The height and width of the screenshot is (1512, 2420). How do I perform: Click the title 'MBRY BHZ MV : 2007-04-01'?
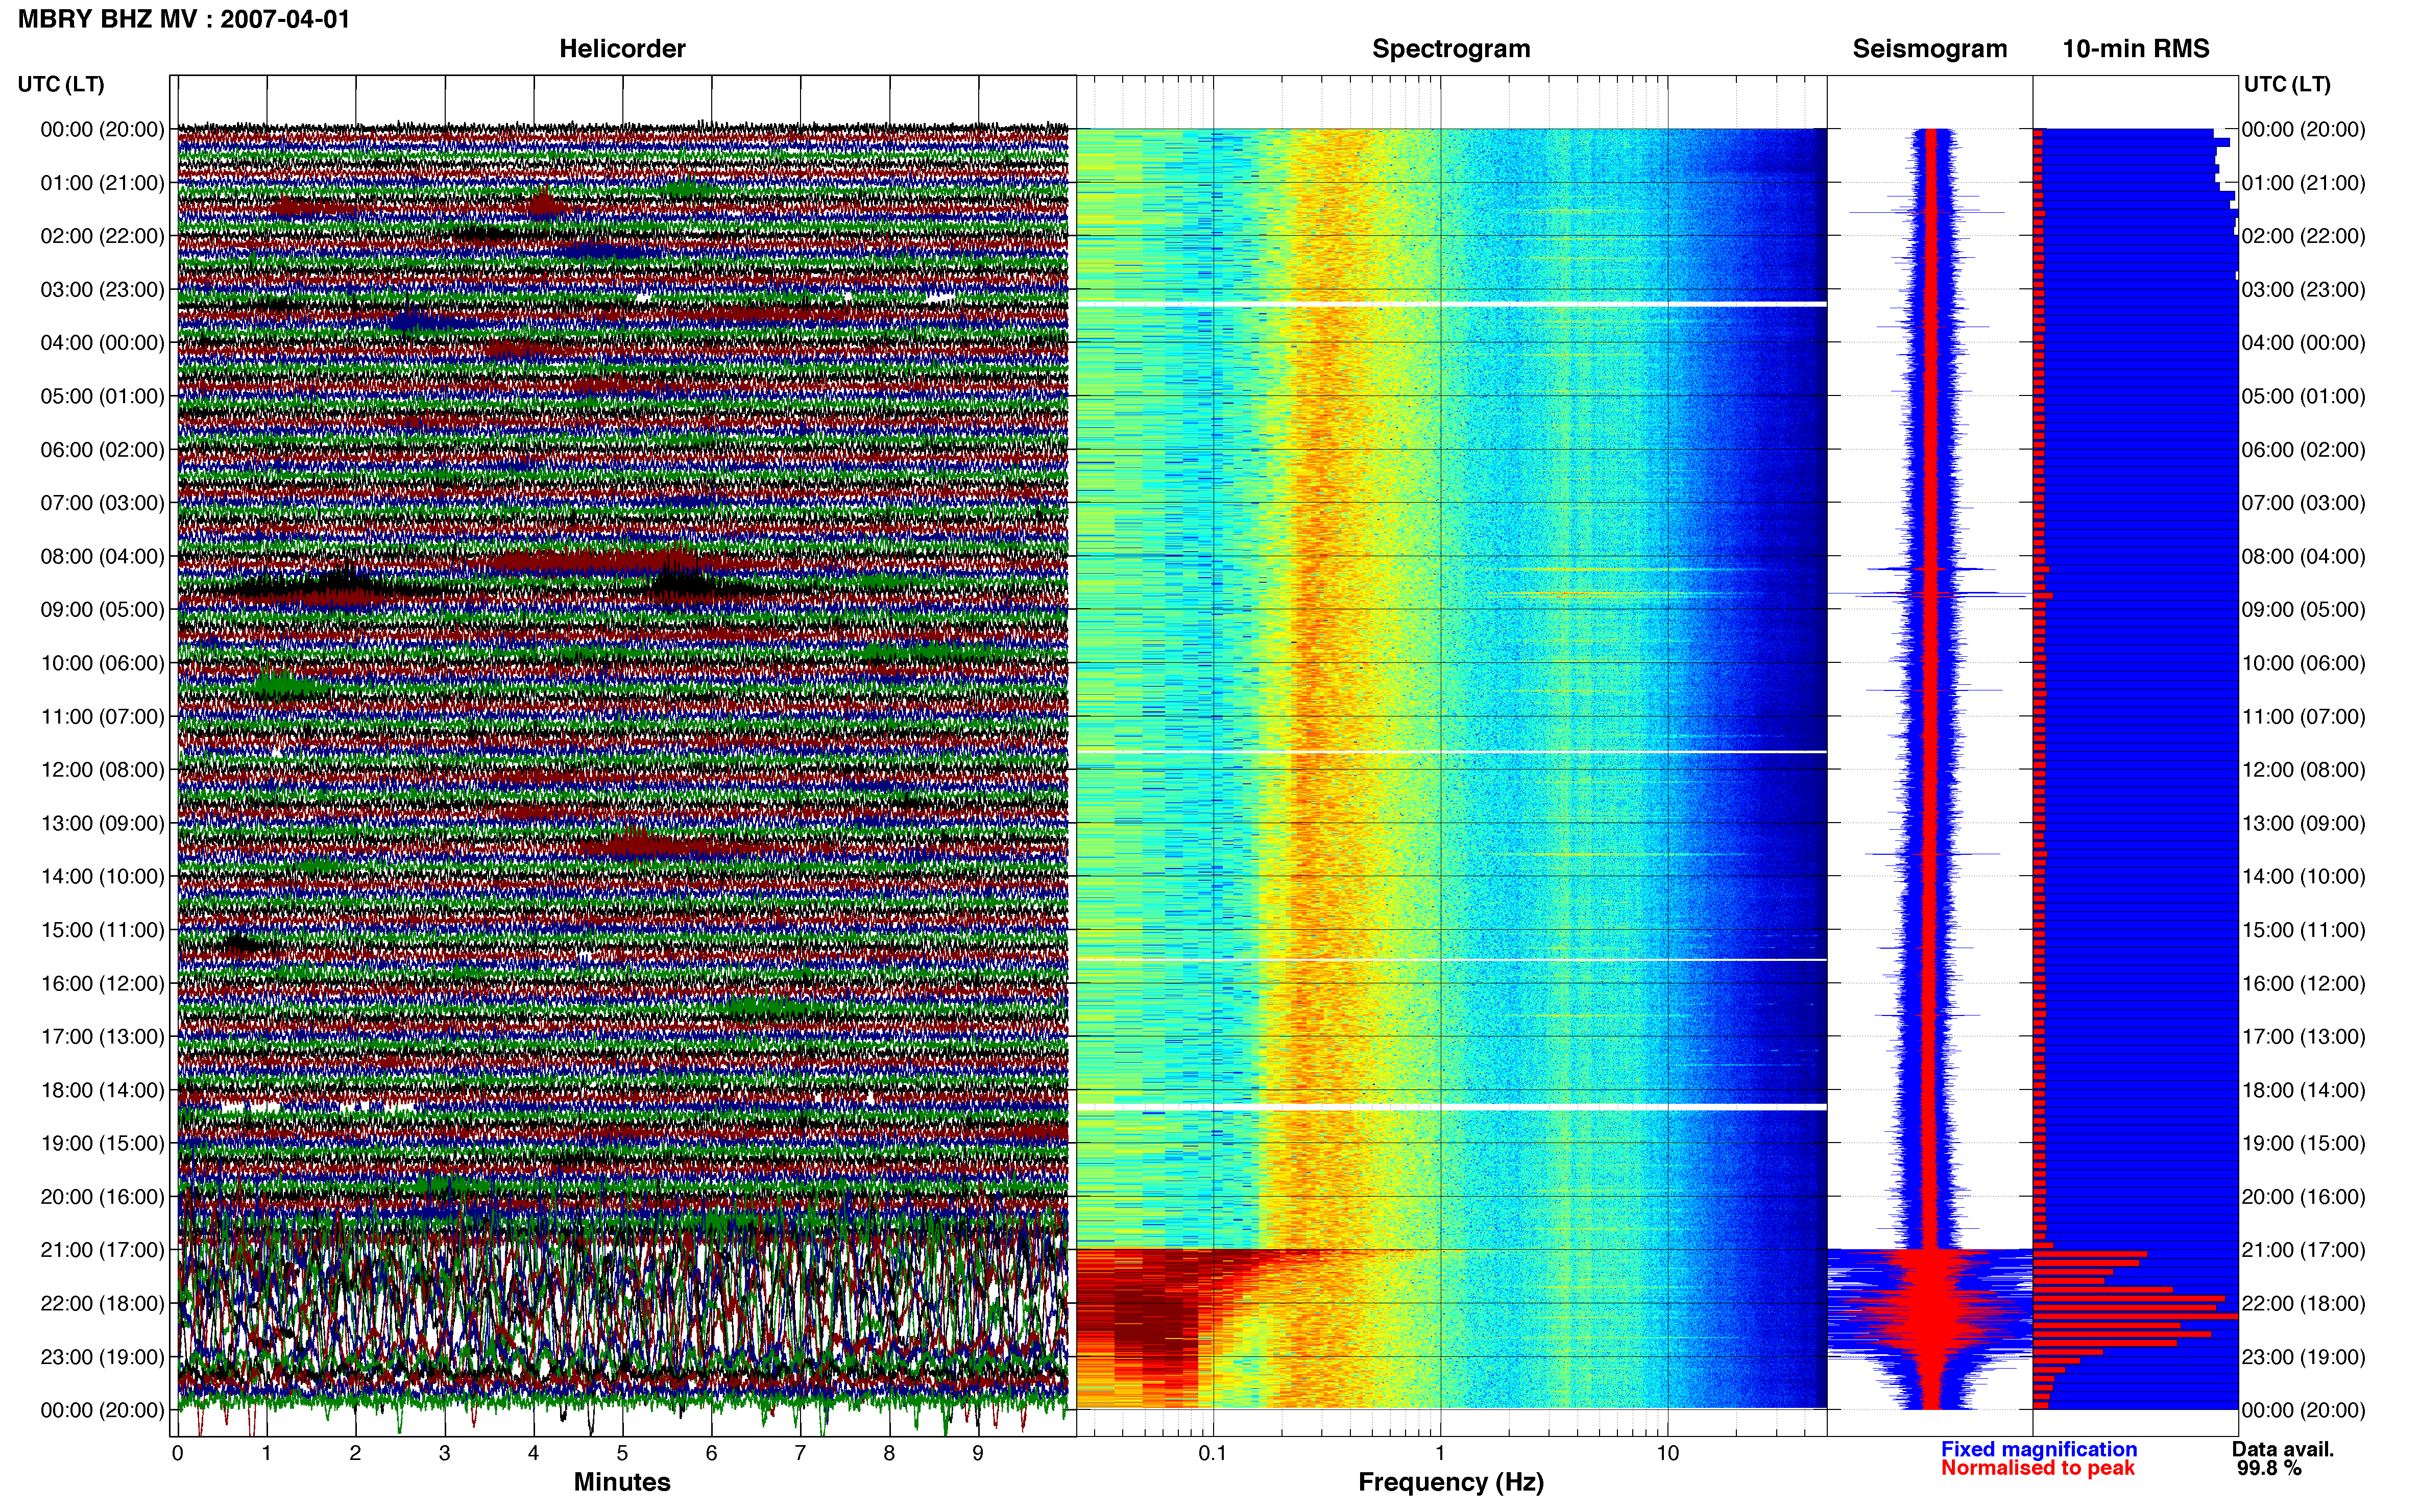(x=184, y=19)
